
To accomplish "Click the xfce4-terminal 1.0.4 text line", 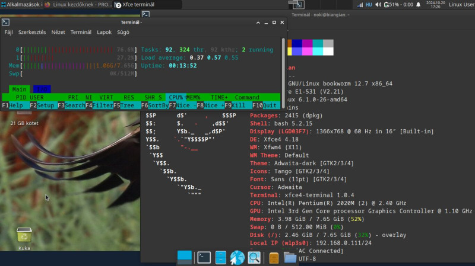I will (302, 195).
